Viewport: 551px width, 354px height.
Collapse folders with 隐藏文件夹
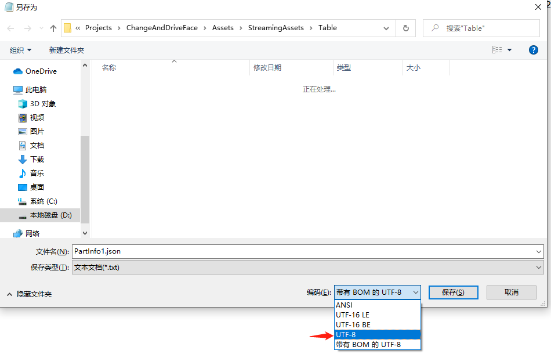click(29, 294)
